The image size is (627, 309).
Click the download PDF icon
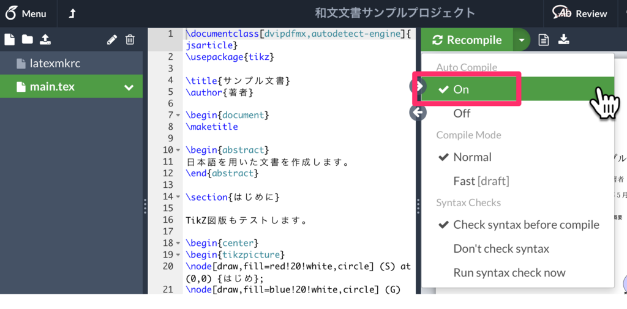tap(563, 40)
